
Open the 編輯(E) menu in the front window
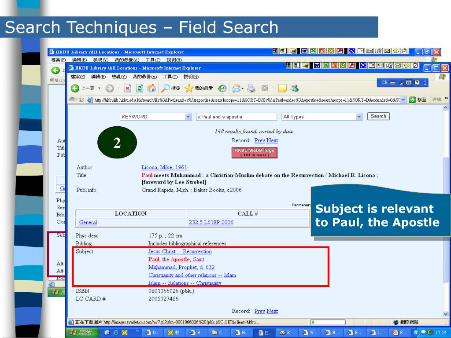click(x=98, y=77)
